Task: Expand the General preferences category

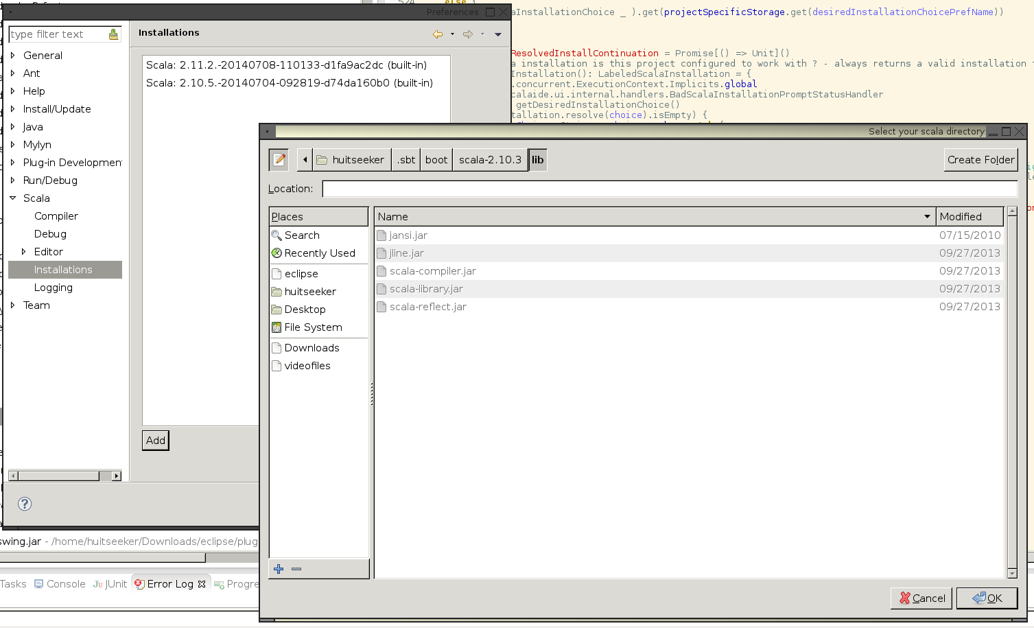Action: 13,56
